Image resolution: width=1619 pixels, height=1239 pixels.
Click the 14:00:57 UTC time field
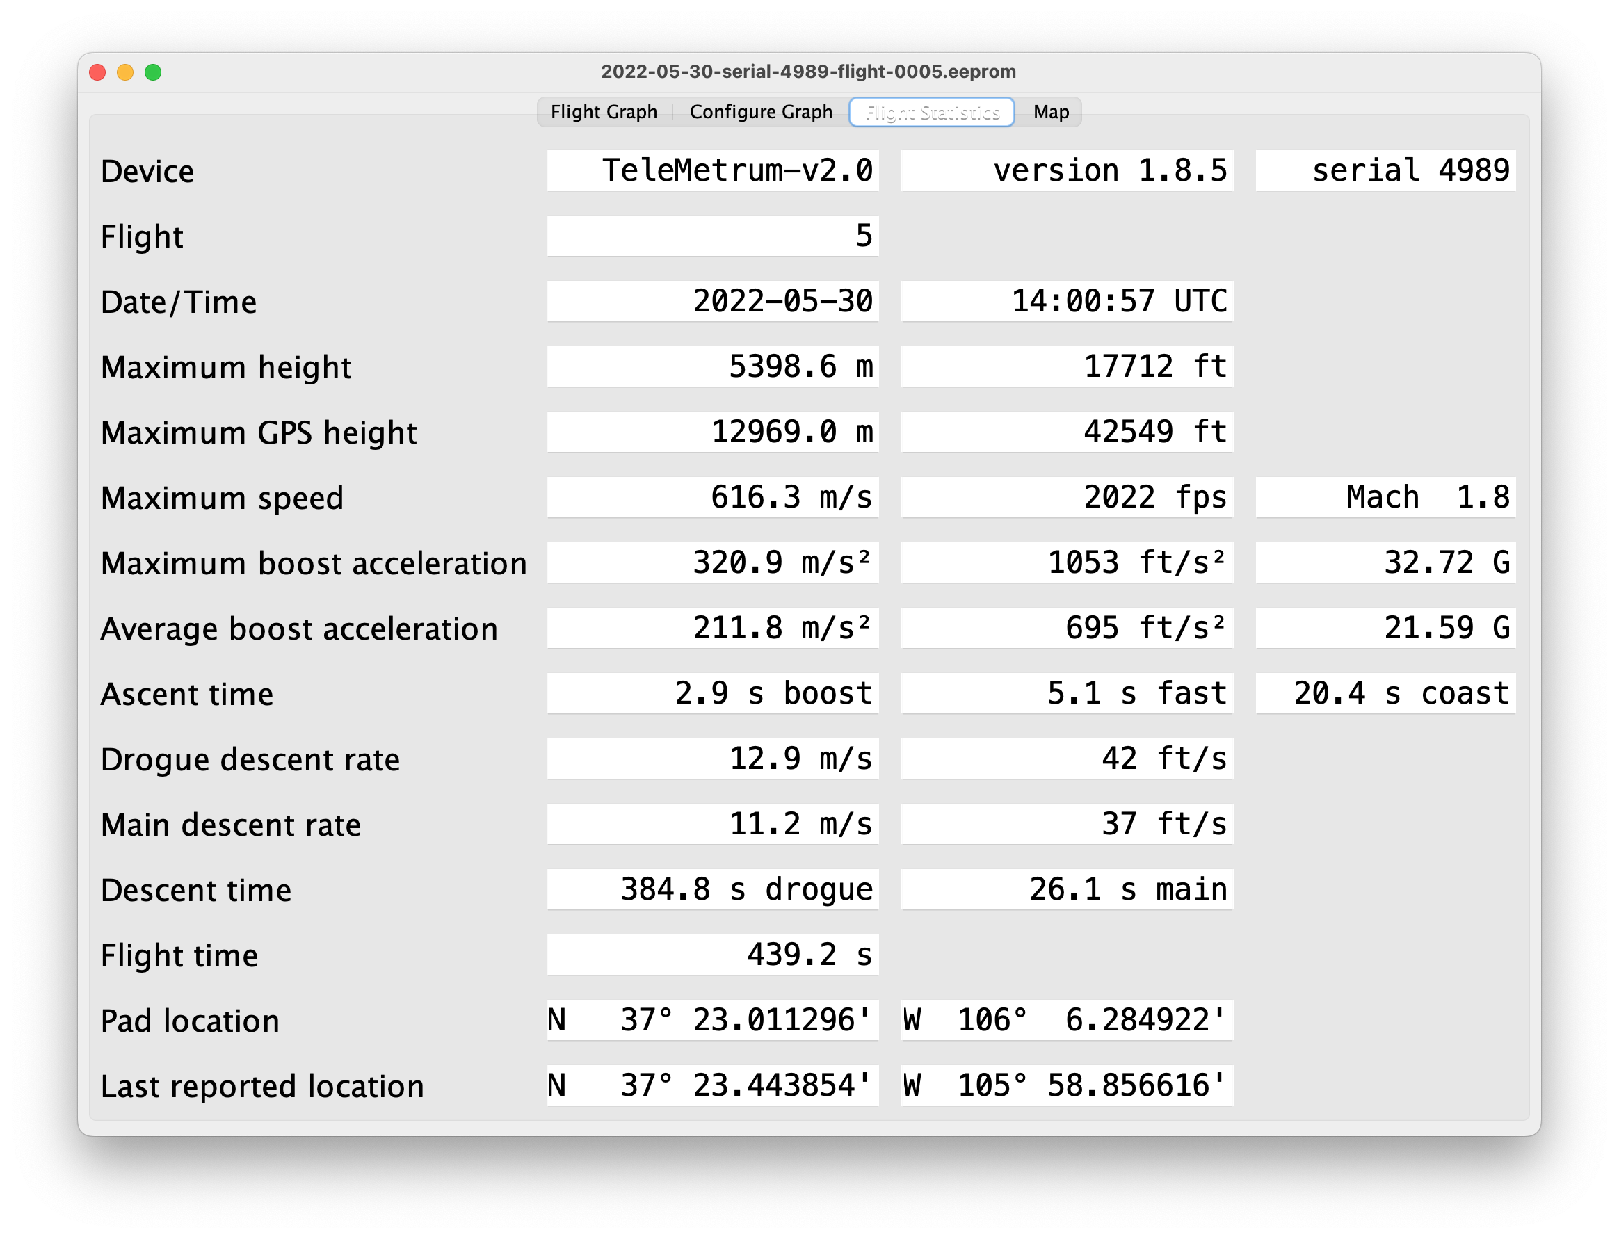(1067, 302)
